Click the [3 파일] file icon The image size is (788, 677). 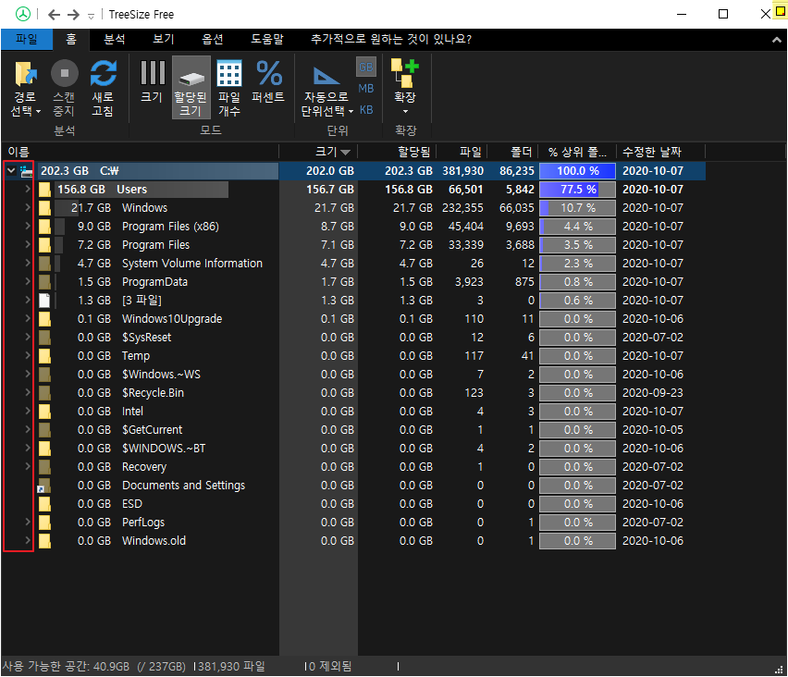pyautogui.click(x=44, y=301)
